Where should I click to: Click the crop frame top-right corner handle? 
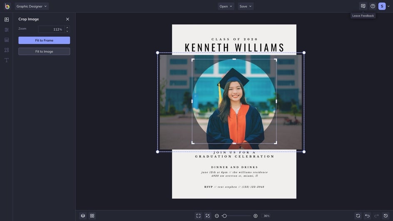coord(276,60)
